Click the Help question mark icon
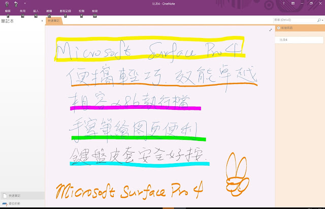 tap(284, 4)
